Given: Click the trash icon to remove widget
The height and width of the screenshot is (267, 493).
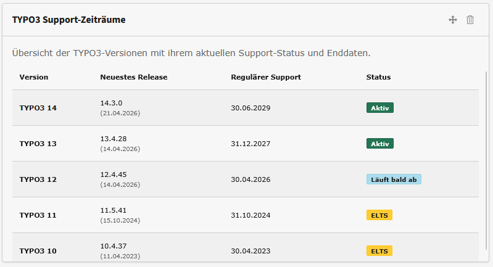Looking at the screenshot, I should point(470,20).
